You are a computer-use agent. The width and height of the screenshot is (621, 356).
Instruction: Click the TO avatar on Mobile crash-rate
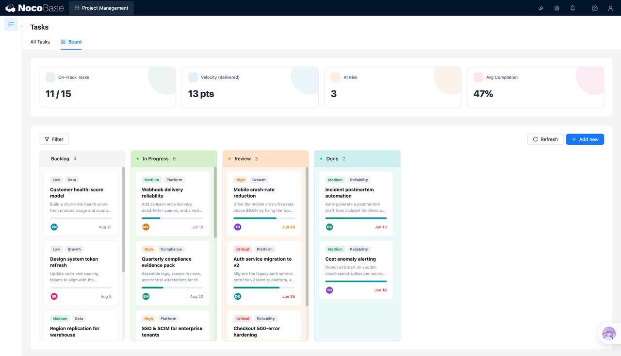click(237, 227)
